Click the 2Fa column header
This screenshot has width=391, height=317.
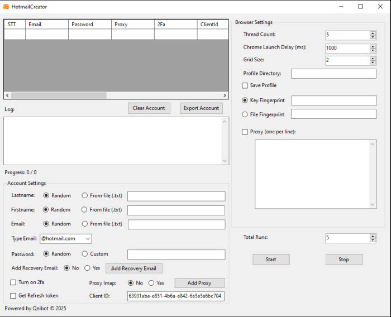coord(175,25)
